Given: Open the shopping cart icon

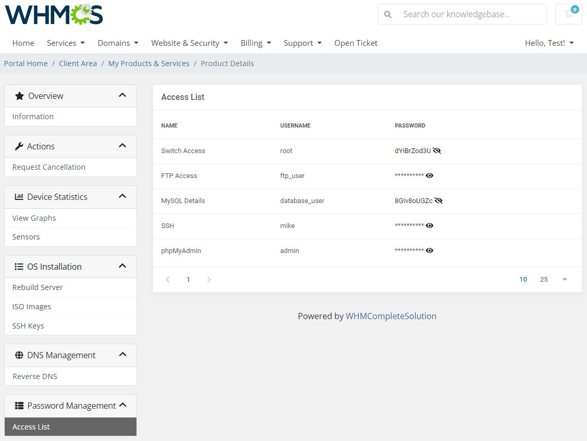Looking at the screenshot, I should [x=568, y=14].
